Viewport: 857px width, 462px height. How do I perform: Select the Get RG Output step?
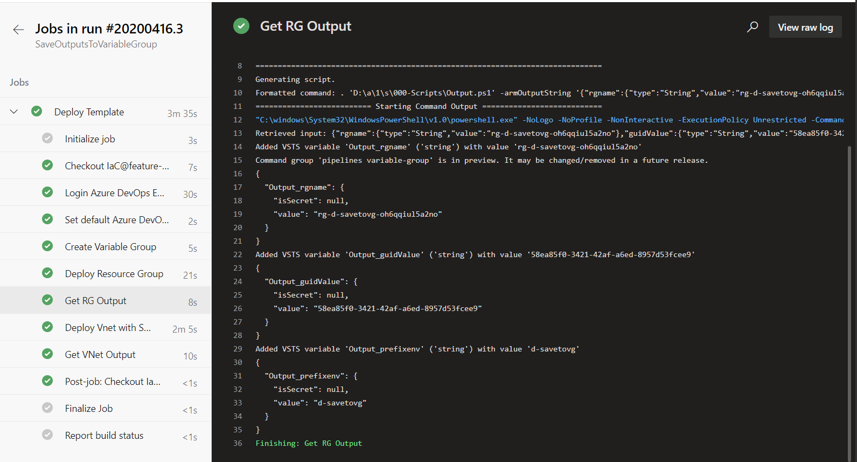click(95, 301)
